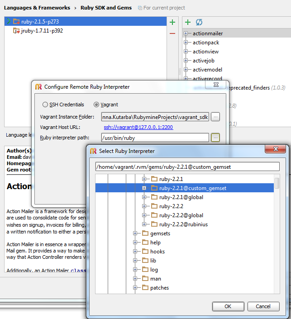Screen dimensions: 291x319
Task: Cancel the Select Ruby Interpreter dialog
Action: click(263, 306)
